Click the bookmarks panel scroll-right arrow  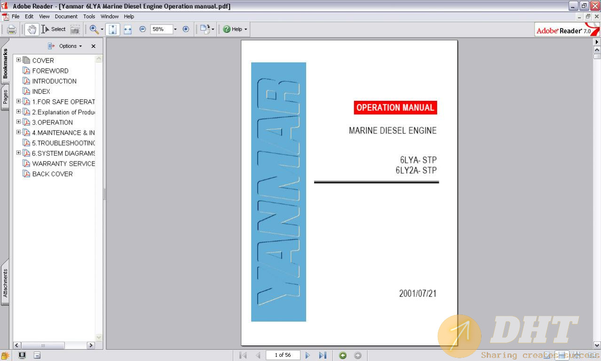pos(91,345)
